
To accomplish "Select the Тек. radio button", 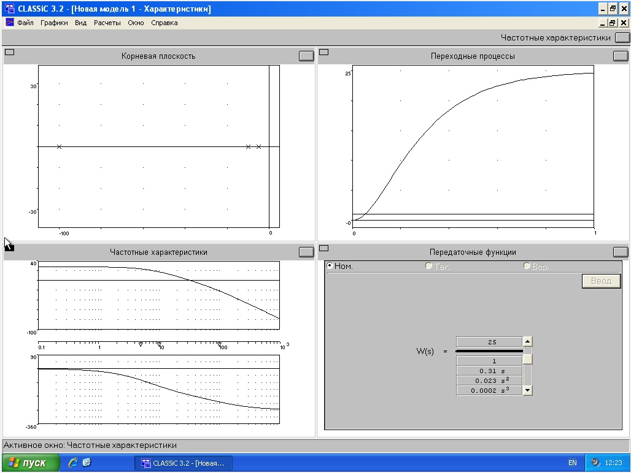I will 428,266.
